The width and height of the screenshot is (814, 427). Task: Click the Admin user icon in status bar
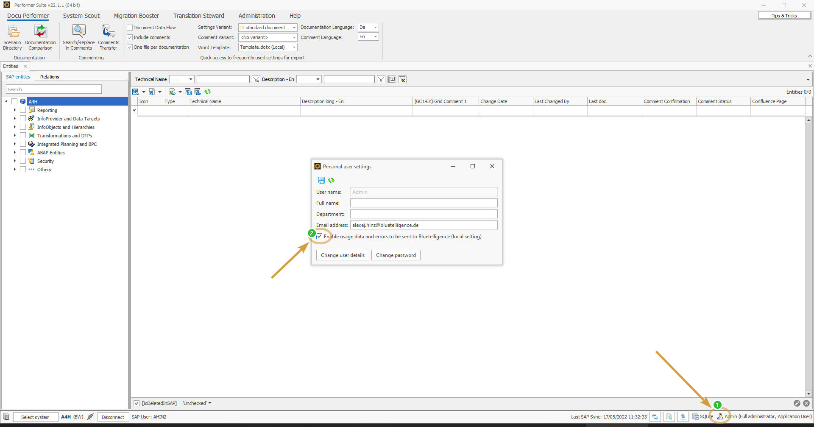coord(720,416)
